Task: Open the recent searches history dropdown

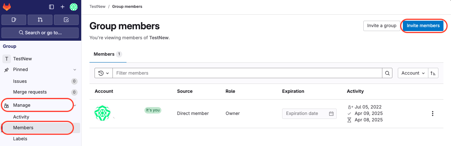Action: pos(103,73)
